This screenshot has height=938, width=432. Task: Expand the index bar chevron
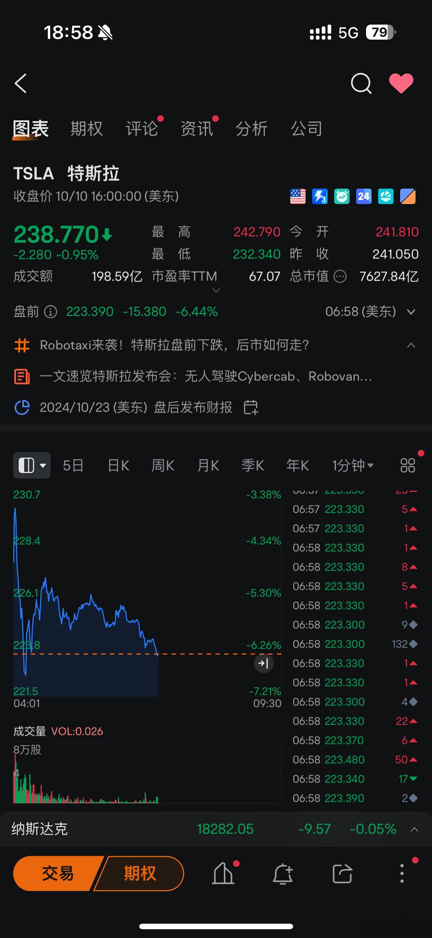(414, 829)
